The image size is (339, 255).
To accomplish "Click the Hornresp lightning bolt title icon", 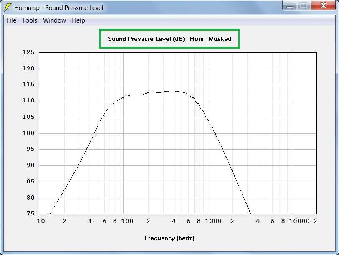I will point(8,7).
